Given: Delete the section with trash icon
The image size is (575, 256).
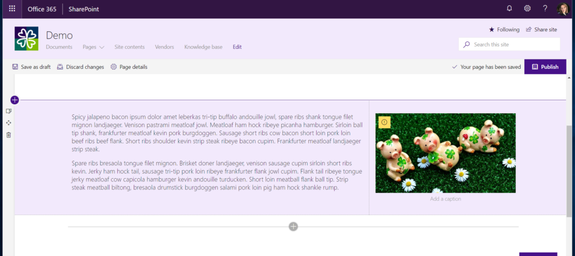Looking at the screenshot, I should tap(9, 135).
